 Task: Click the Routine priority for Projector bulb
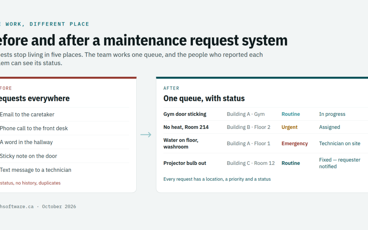click(291, 163)
